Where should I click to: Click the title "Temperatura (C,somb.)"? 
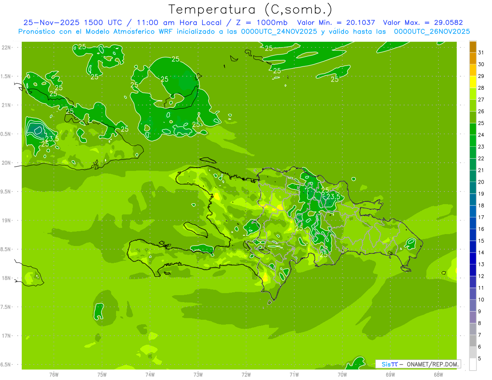pyautogui.click(x=251, y=9)
